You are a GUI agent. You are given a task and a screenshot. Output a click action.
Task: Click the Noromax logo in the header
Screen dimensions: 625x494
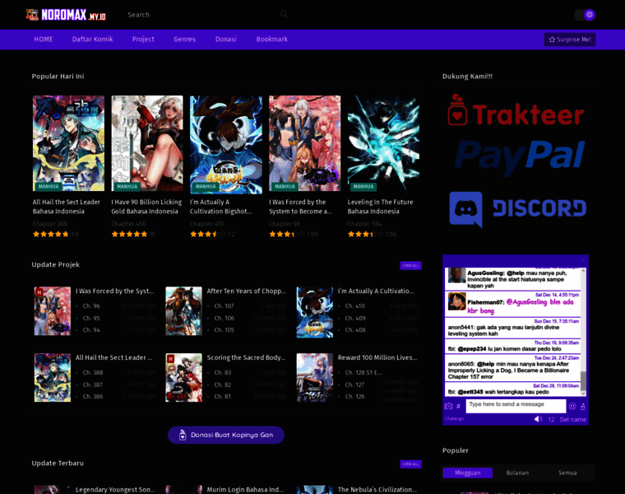click(66, 15)
